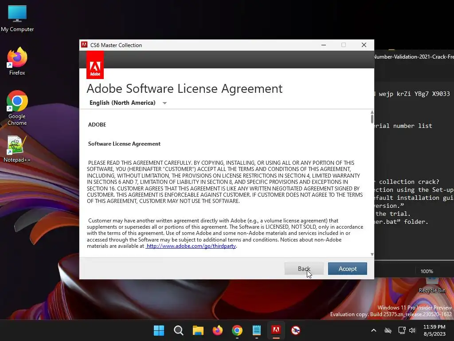
Task: Select the Google Chrome desktop shortcut
Action: pyautogui.click(x=17, y=108)
